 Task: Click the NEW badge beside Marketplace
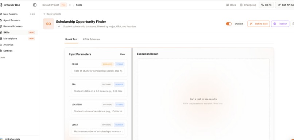point(31,39)
